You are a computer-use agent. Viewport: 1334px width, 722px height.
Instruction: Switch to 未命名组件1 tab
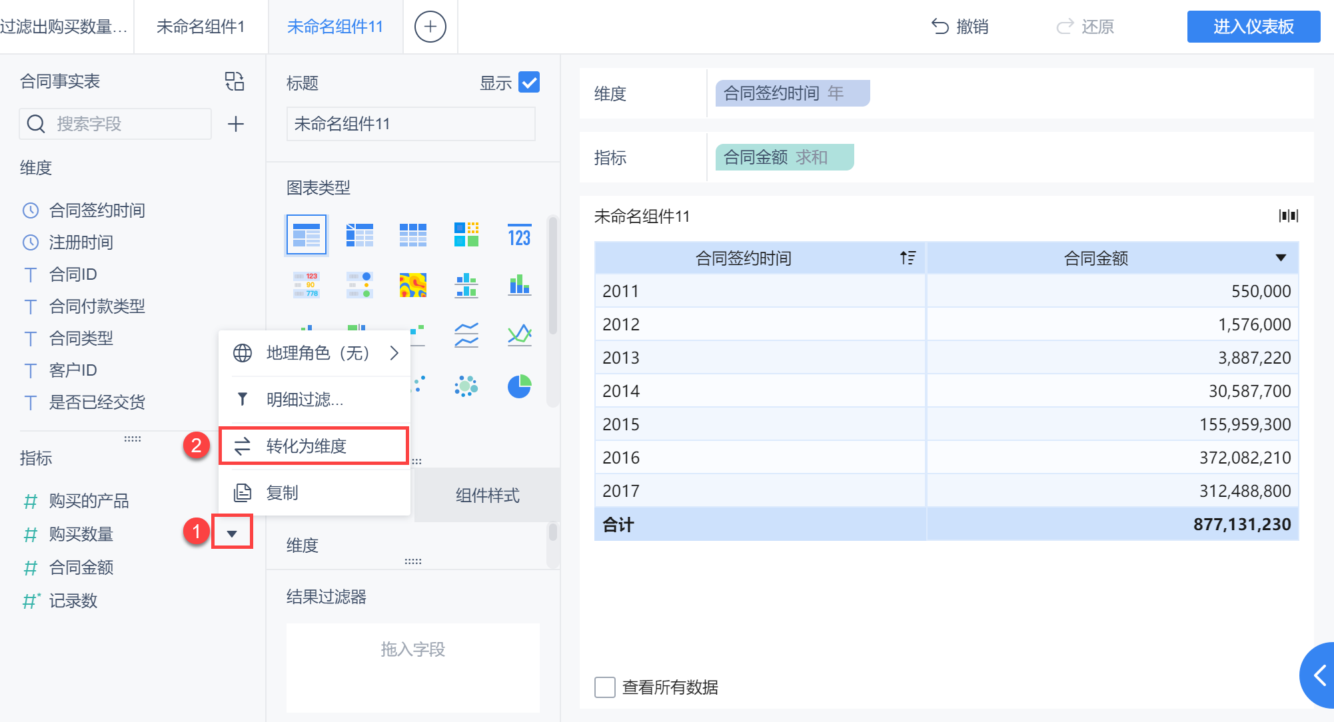tap(201, 27)
